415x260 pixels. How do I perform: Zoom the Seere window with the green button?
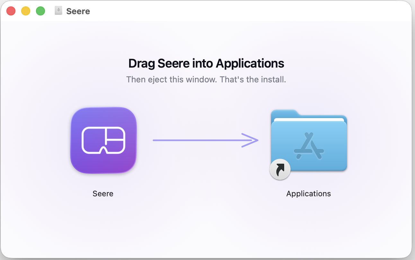40,11
